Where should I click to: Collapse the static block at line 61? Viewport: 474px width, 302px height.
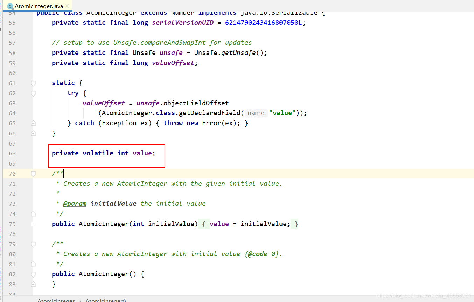tap(33, 83)
